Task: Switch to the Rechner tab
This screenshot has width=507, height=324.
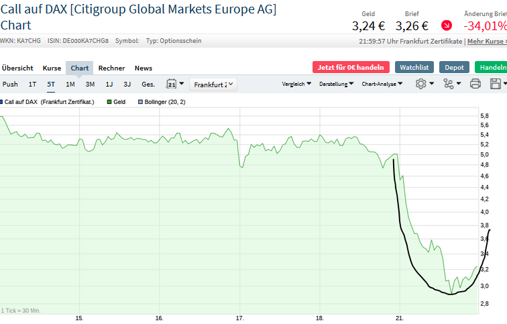Action: tap(111, 68)
